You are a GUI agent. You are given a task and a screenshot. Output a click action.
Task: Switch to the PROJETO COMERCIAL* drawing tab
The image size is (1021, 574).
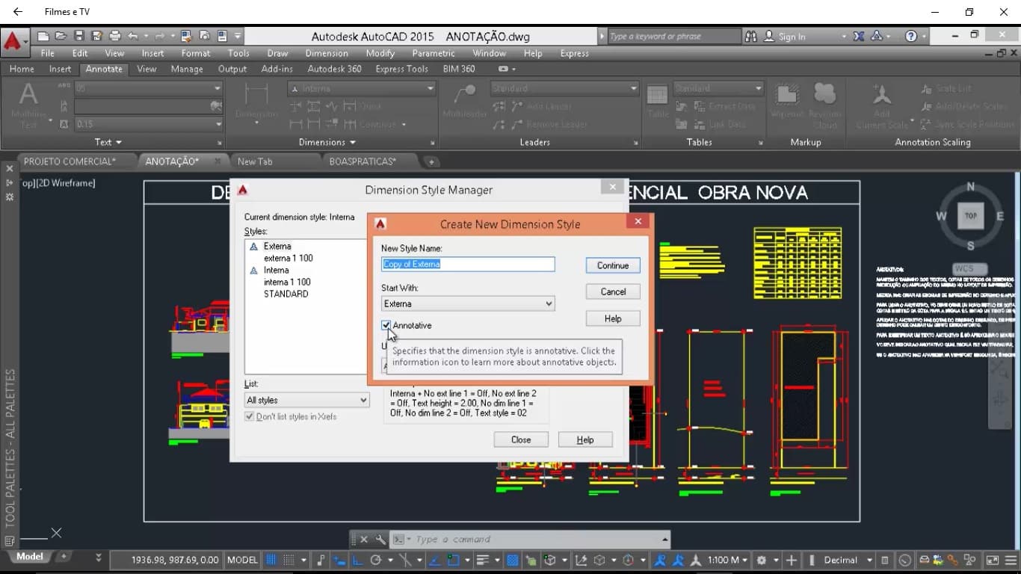tap(70, 161)
